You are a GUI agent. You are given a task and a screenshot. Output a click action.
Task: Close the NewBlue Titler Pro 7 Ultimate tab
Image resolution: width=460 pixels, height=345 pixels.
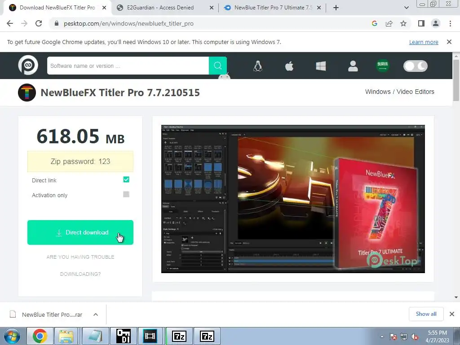(319, 8)
